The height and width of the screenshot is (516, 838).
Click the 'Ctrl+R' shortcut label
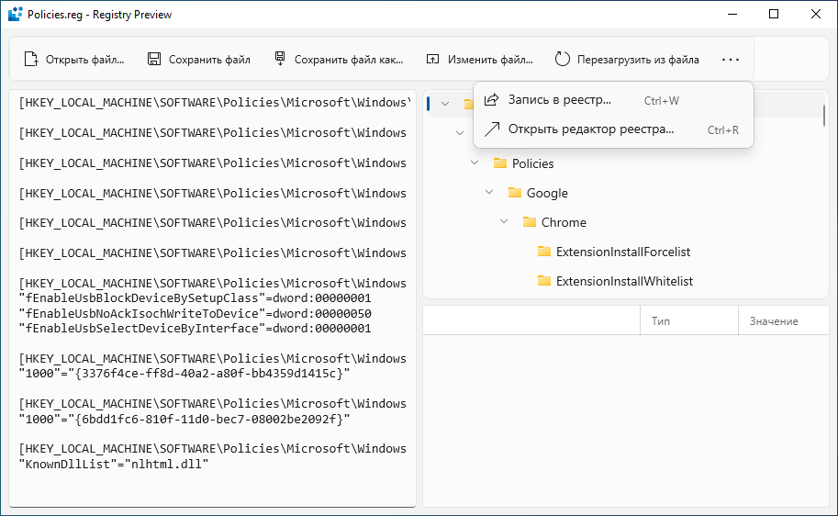pos(722,130)
